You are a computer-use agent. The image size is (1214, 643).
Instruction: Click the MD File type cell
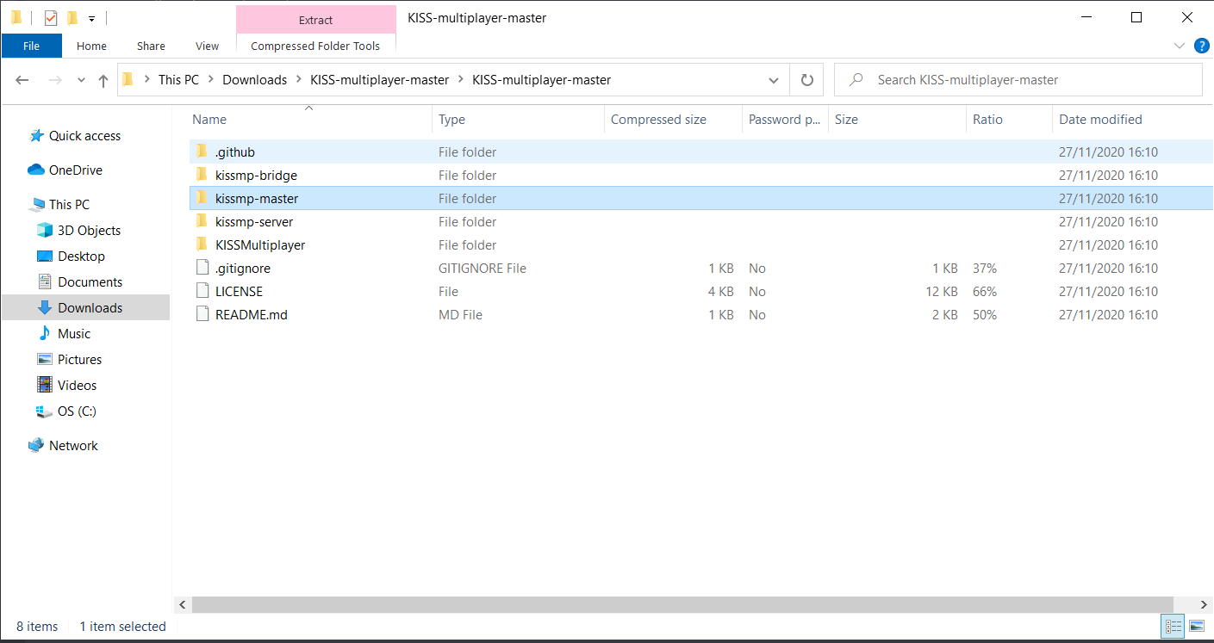(x=460, y=315)
